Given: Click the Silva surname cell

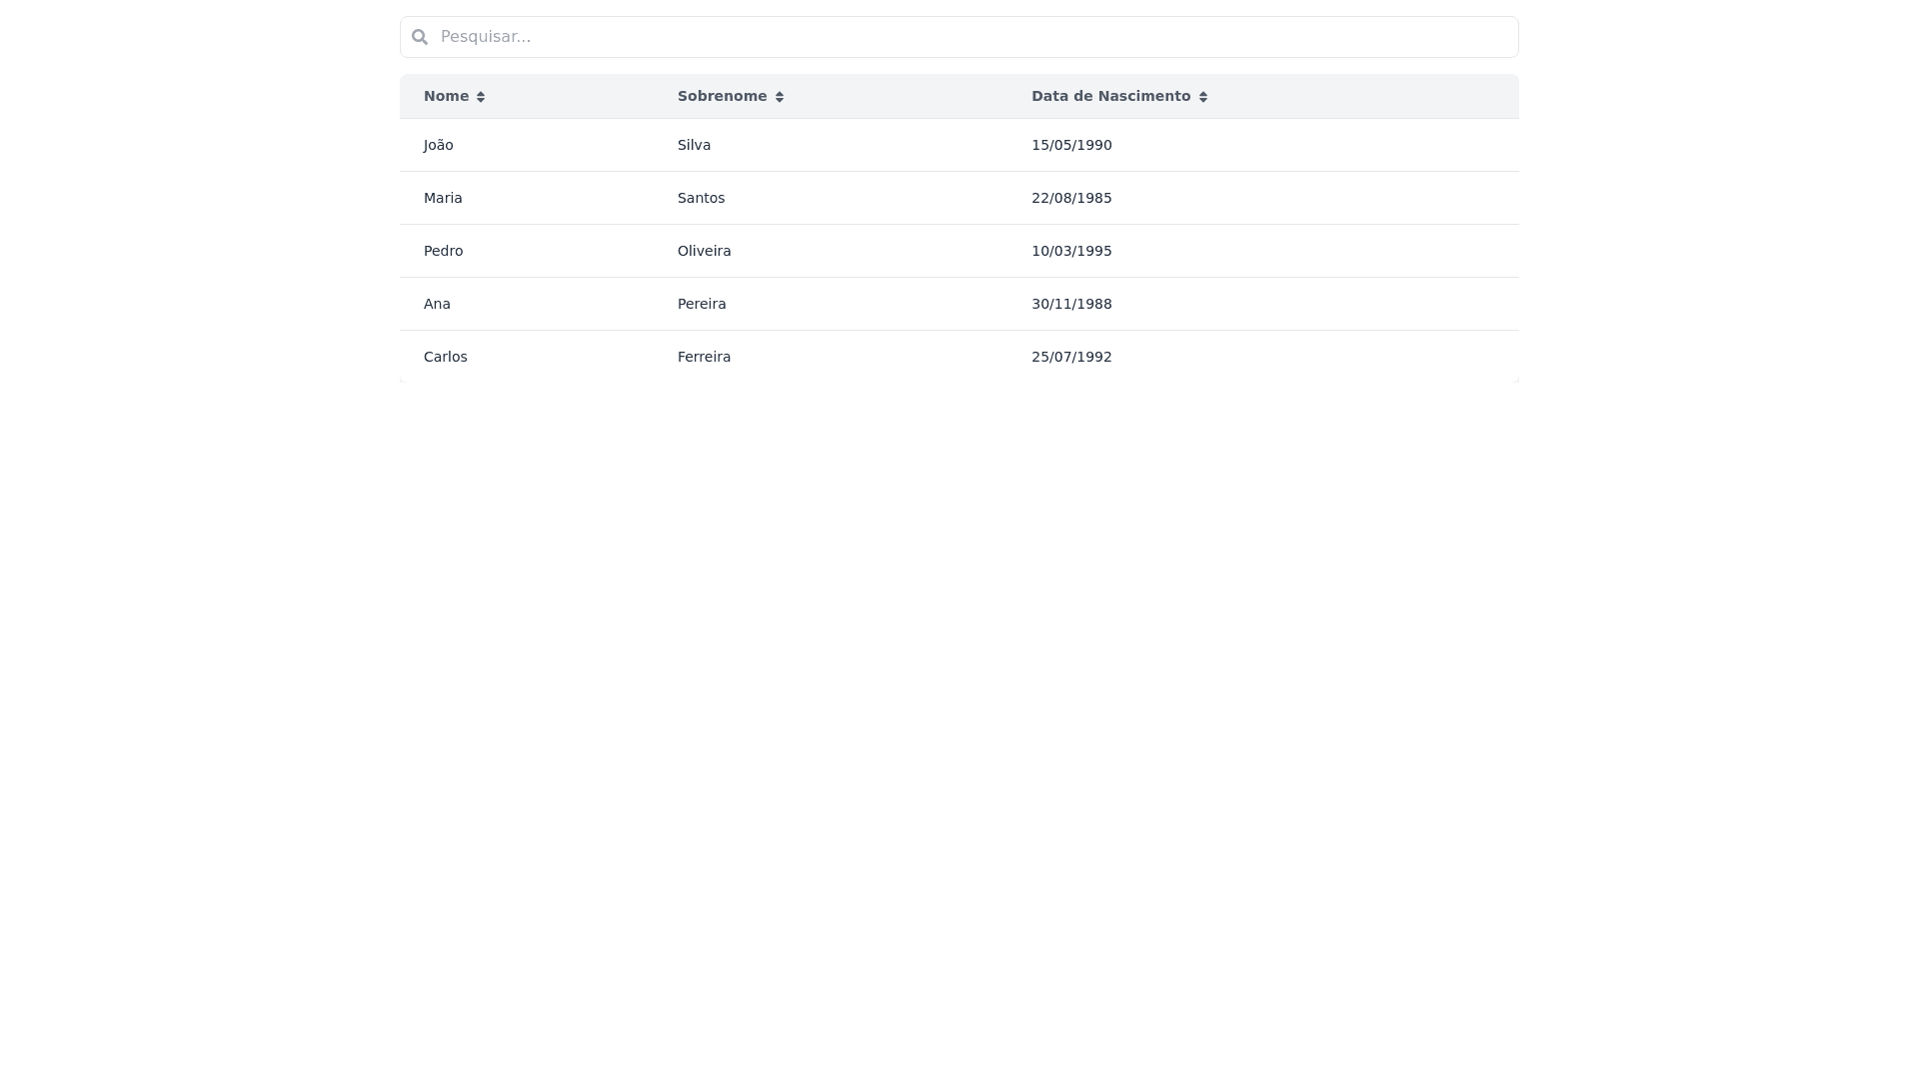Looking at the screenshot, I should 694,145.
